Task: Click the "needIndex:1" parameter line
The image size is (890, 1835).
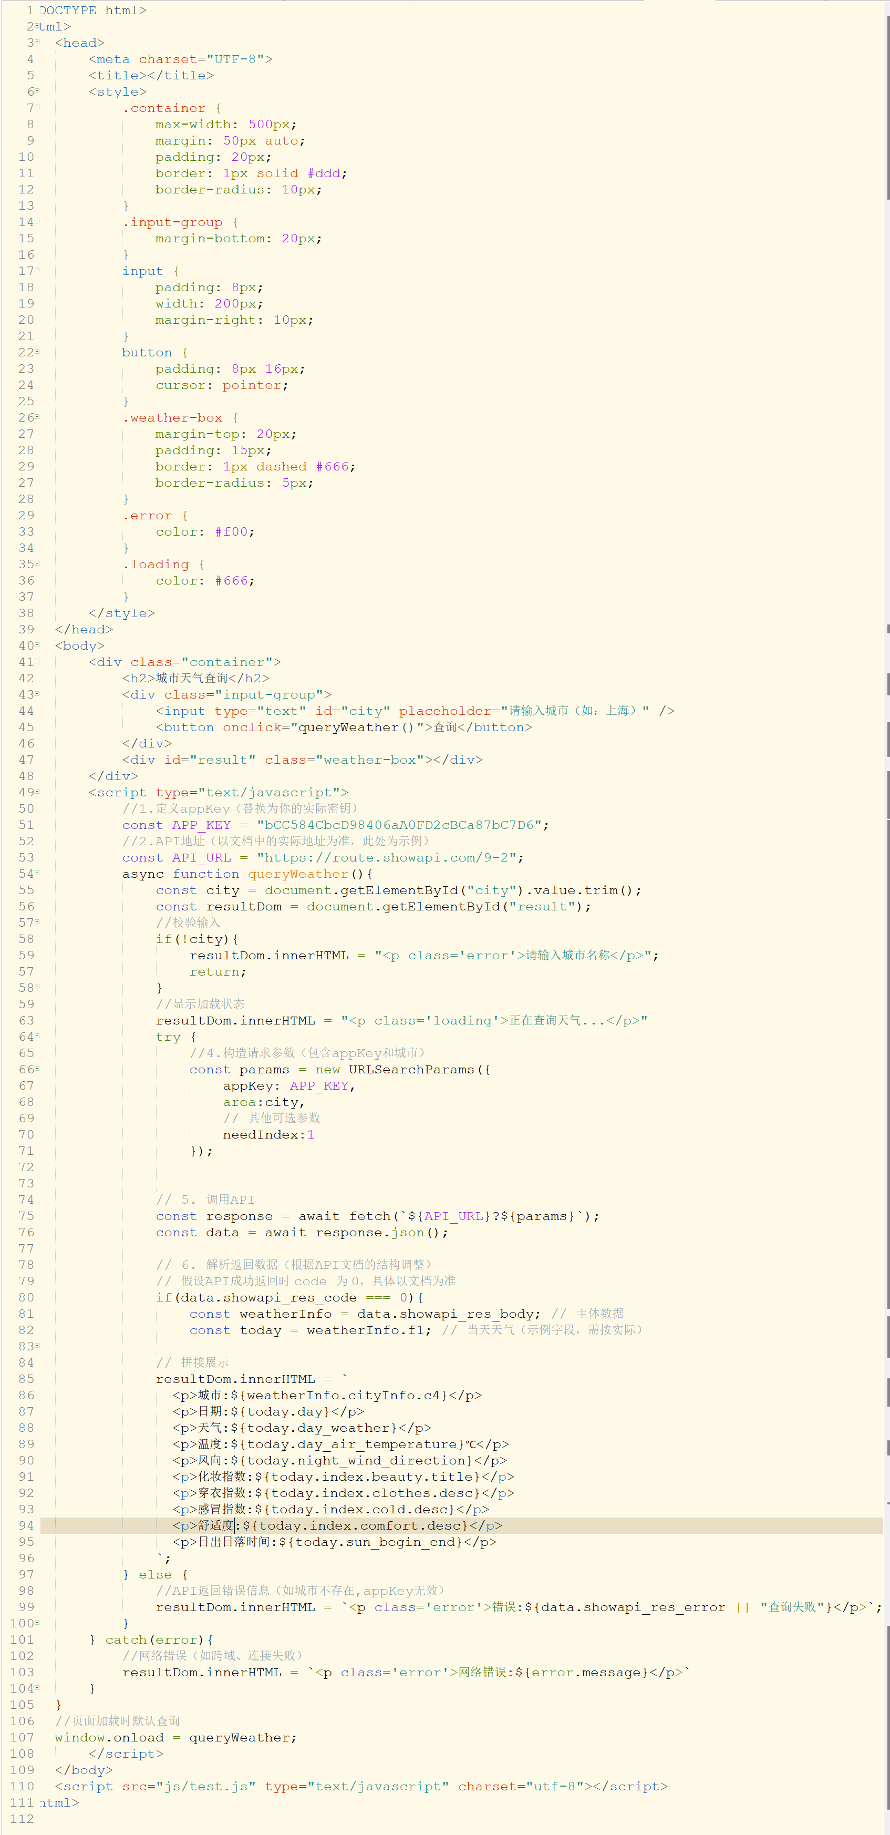Action: pos(268,1135)
